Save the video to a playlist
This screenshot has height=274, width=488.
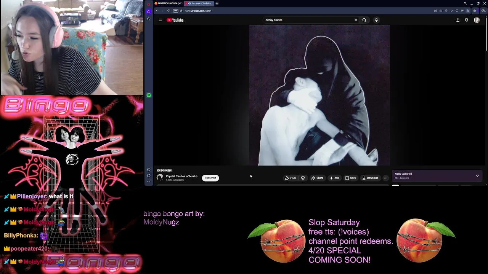pyautogui.click(x=351, y=178)
